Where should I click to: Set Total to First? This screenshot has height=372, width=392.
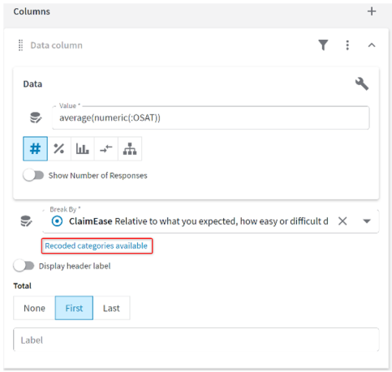(x=74, y=308)
